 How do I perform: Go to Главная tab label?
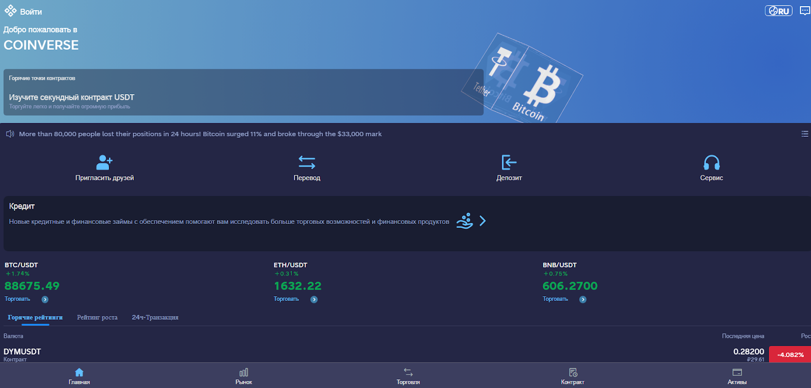79,382
